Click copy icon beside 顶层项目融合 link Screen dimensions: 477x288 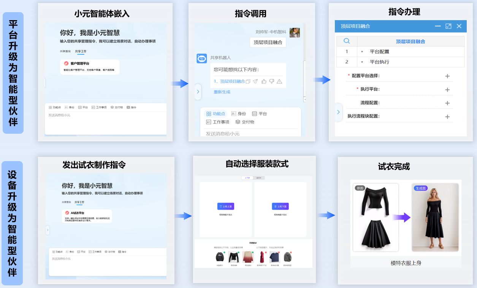248,81
